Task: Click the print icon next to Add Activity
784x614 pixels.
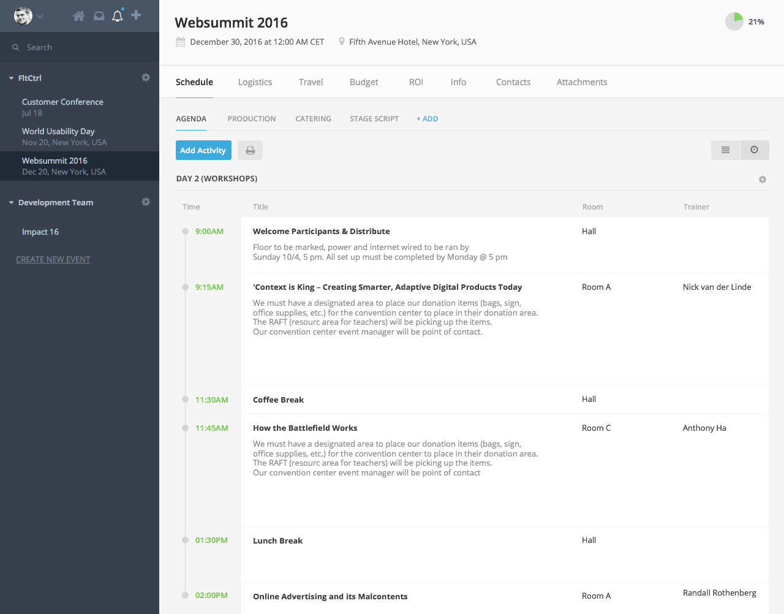Action: click(250, 150)
